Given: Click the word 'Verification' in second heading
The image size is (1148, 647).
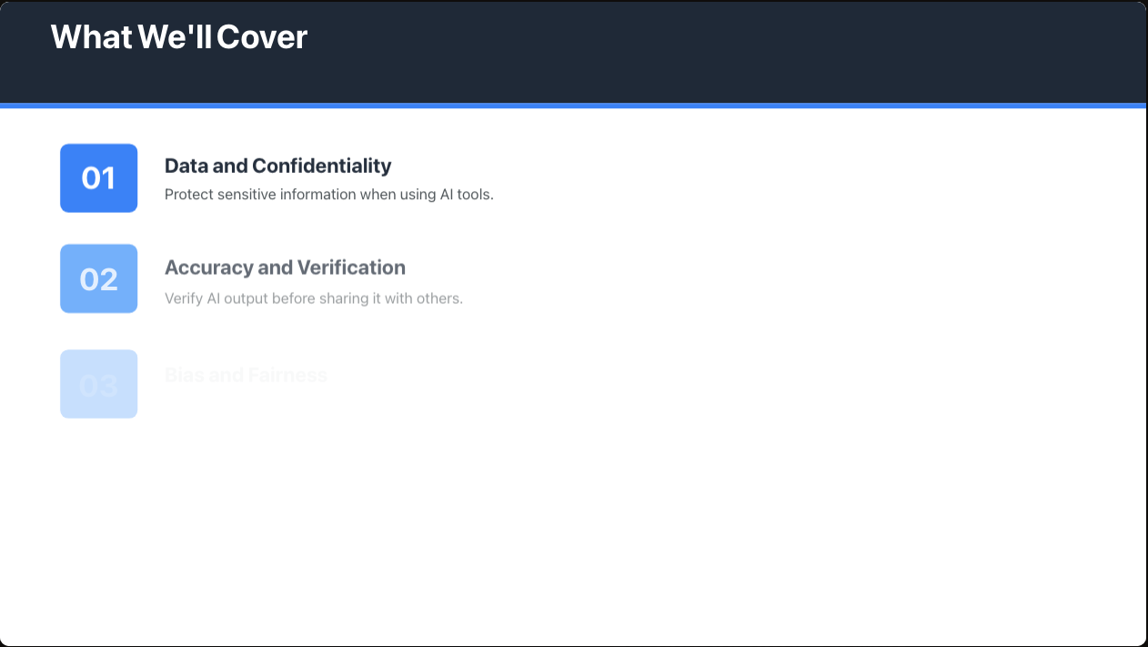Looking at the screenshot, I should (x=352, y=268).
